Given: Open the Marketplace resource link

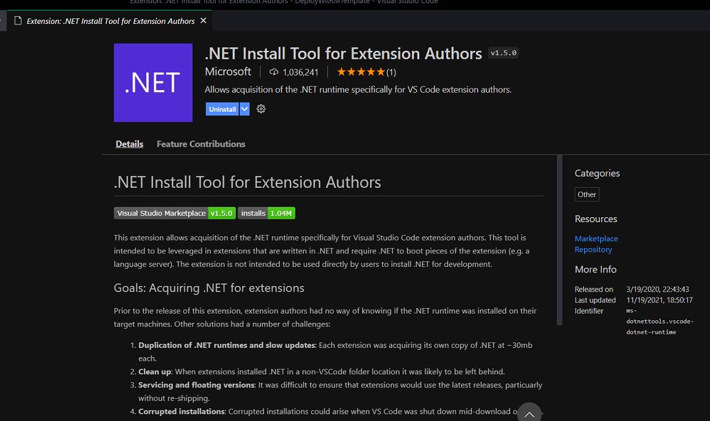Looking at the screenshot, I should tap(596, 239).
